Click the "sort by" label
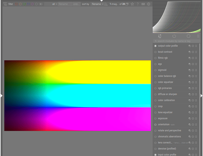The height and width of the screenshot is (156, 203). coord(85,4)
